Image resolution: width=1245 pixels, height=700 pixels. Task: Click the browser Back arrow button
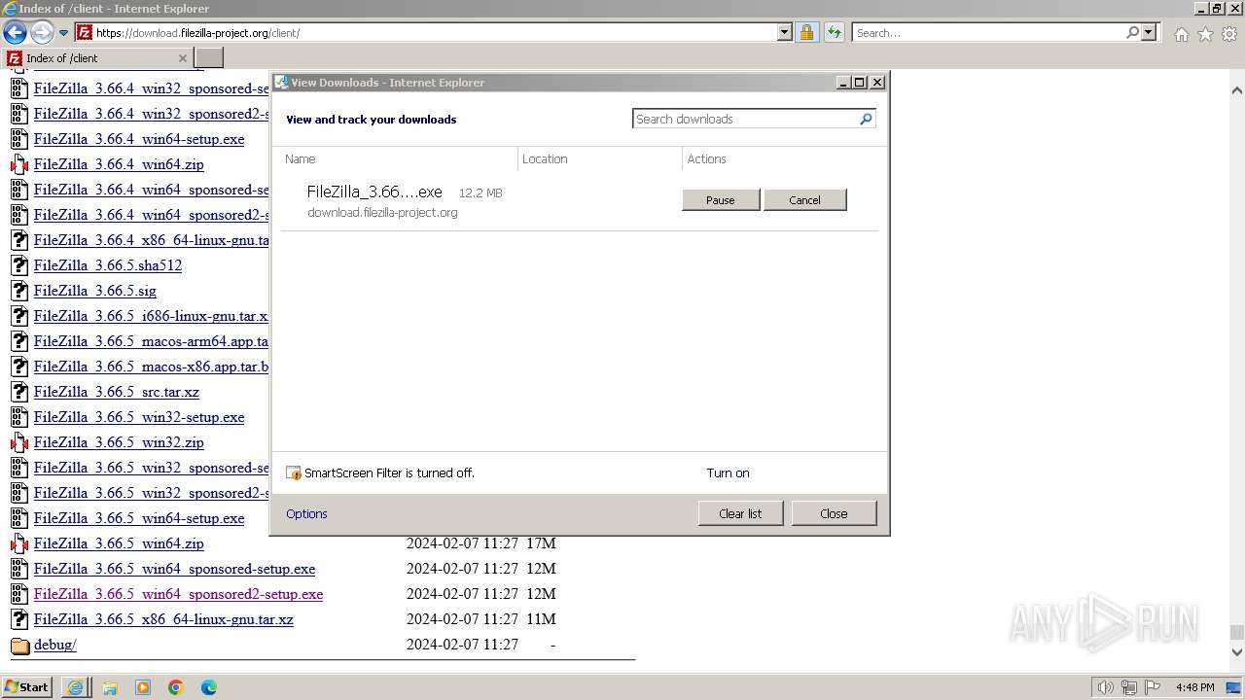click(15, 32)
